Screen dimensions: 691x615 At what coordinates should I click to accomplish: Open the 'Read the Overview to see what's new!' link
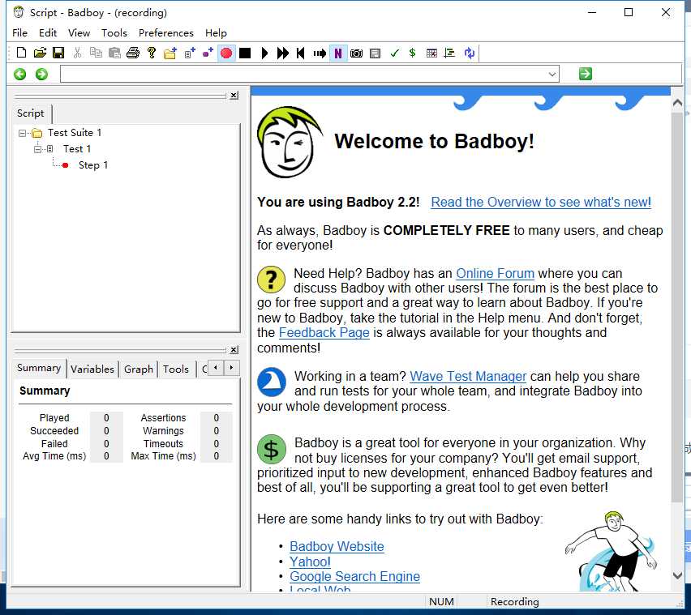click(x=541, y=202)
